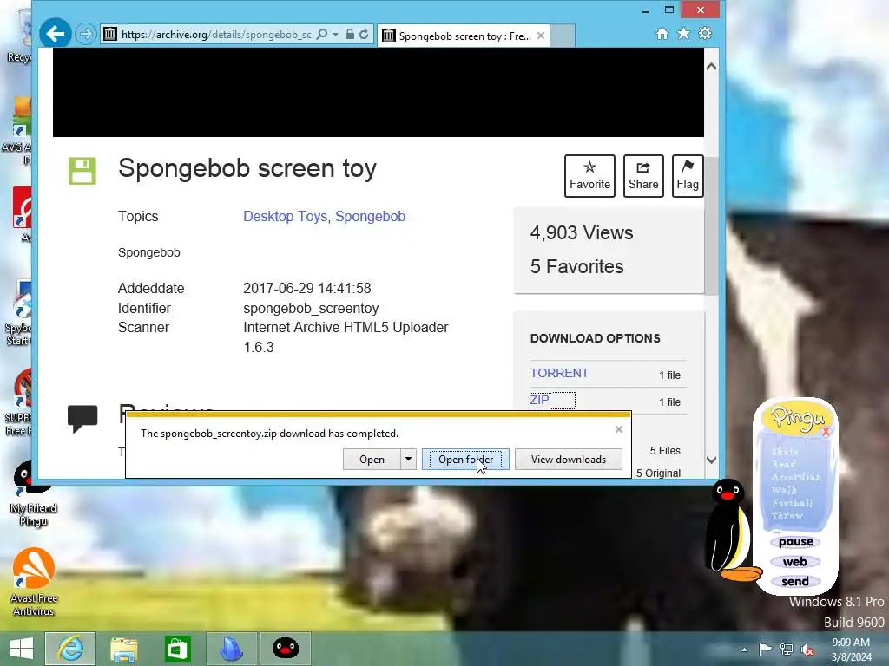Viewport: 889px width, 666px height.
Task: Click the page scrollbar up arrow
Action: [x=712, y=66]
